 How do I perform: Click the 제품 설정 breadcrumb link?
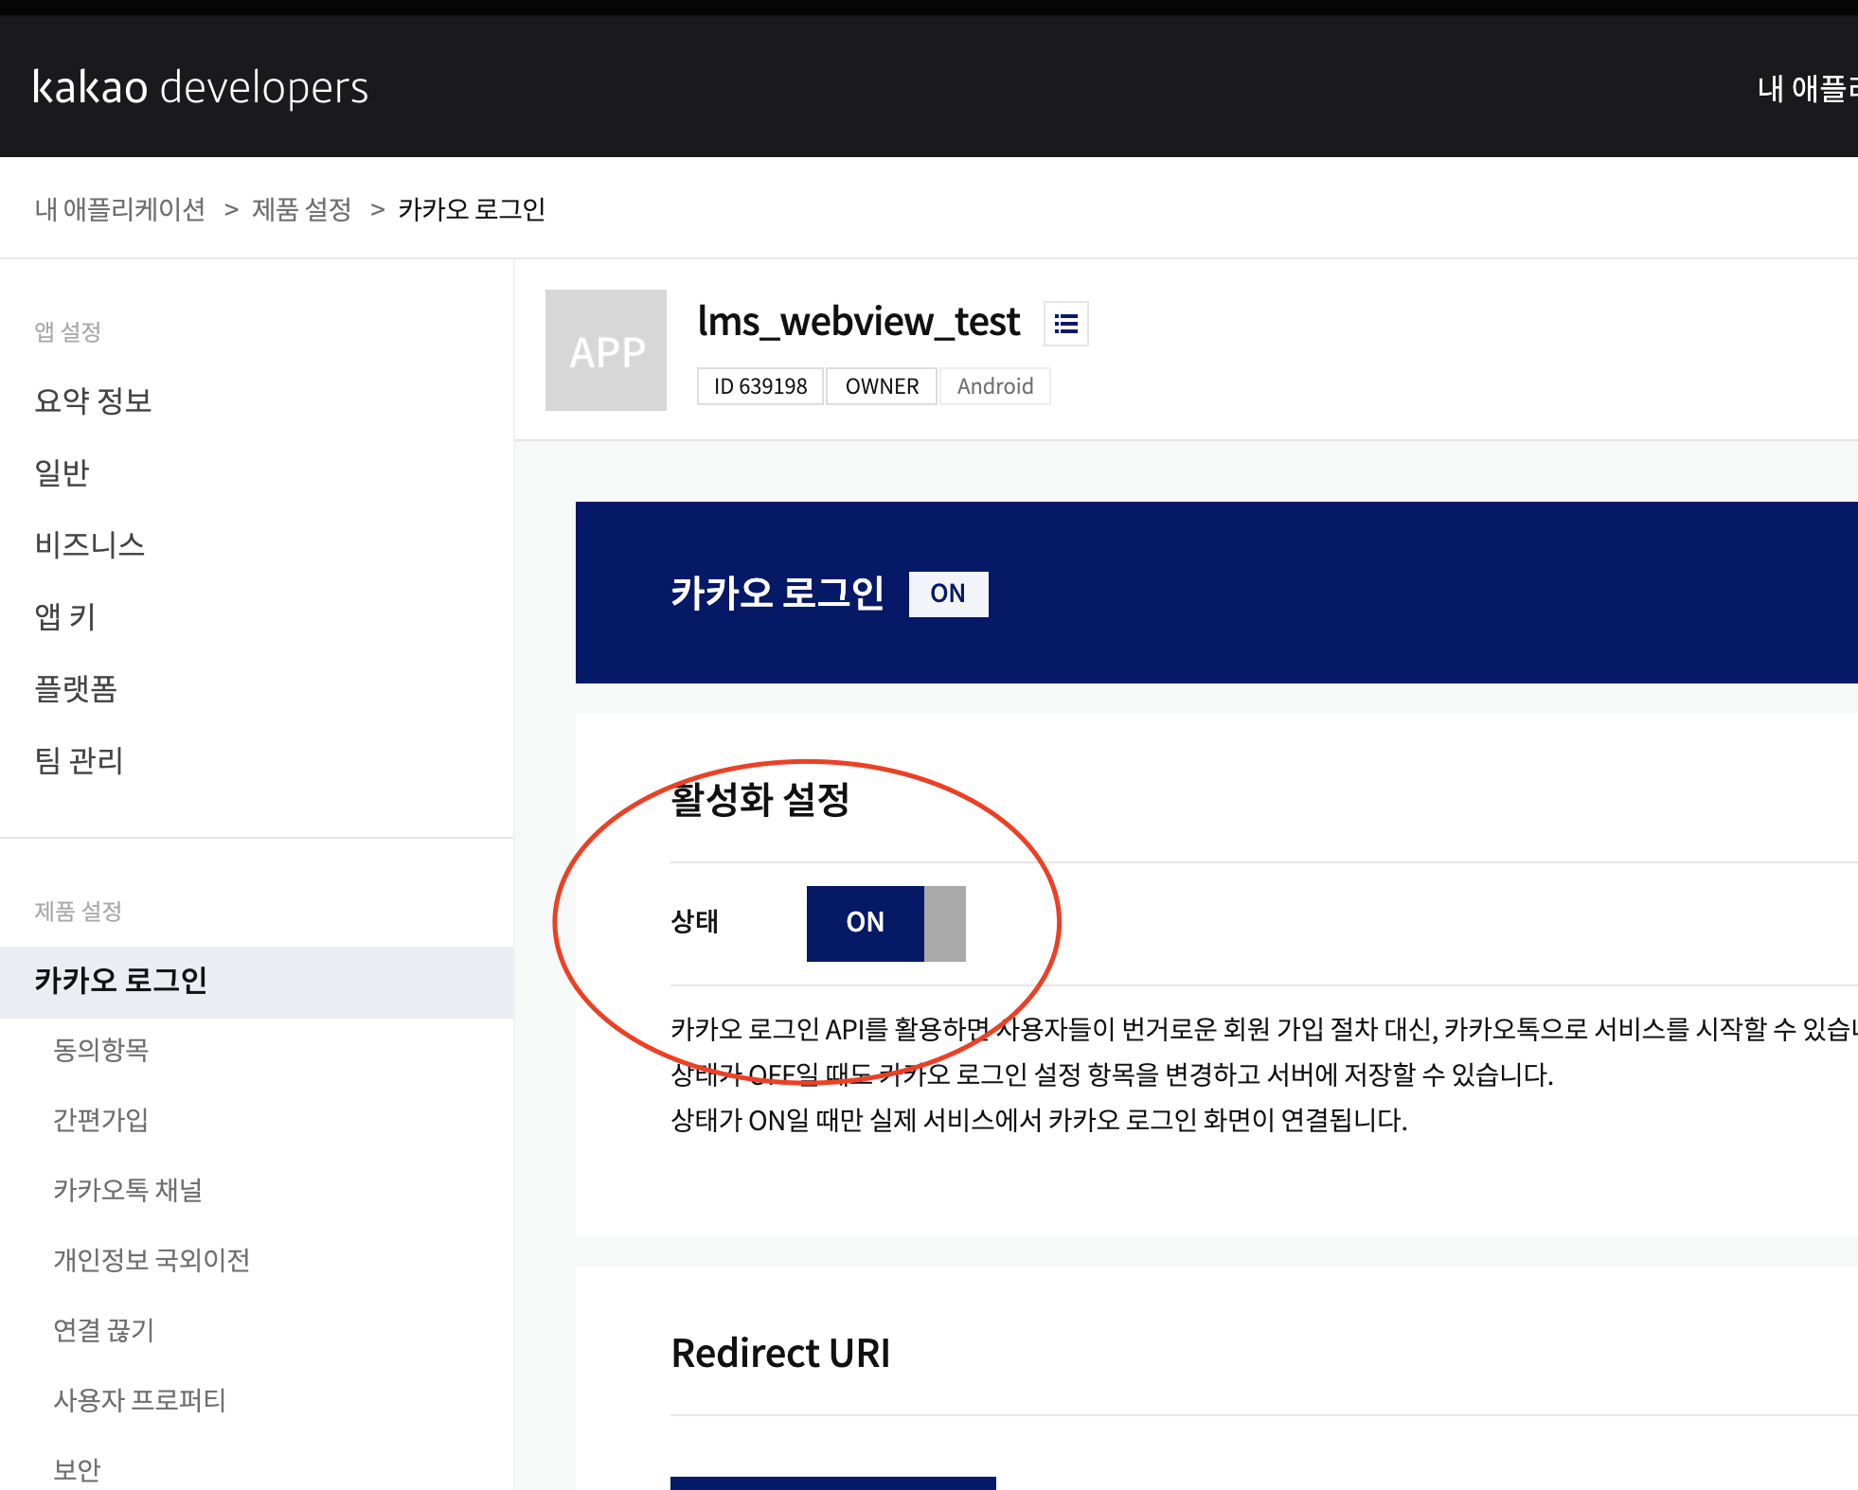(x=301, y=209)
